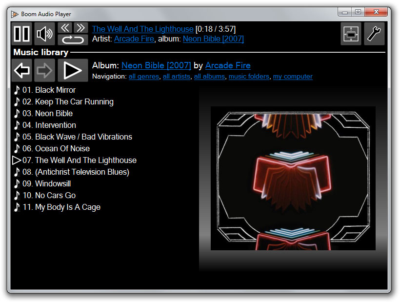This screenshot has width=400, height=302.
Task: Open the Neon Bible [2007] link in the now-playing bar
Action: (213, 39)
